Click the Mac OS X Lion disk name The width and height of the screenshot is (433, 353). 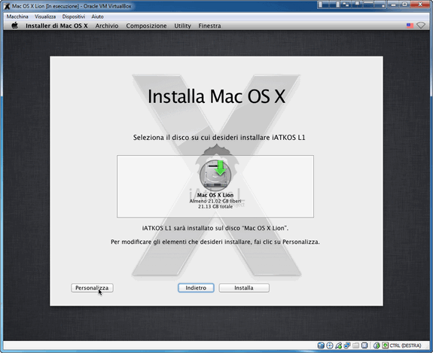click(x=215, y=195)
